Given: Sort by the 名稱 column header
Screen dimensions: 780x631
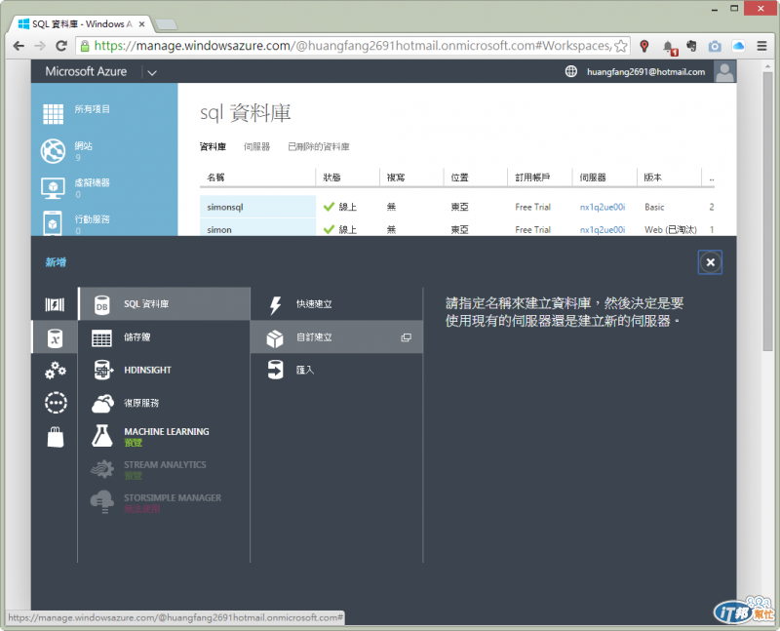Looking at the screenshot, I should click(x=215, y=177).
